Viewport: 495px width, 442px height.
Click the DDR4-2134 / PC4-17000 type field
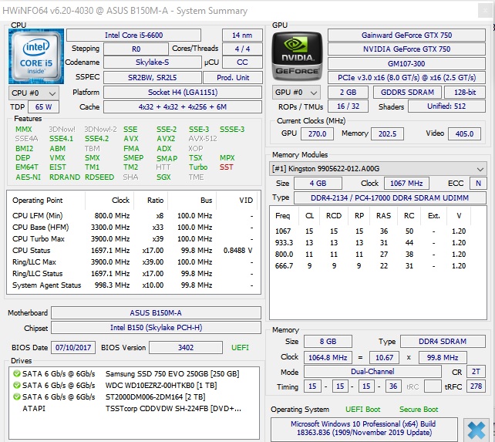(390, 197)
